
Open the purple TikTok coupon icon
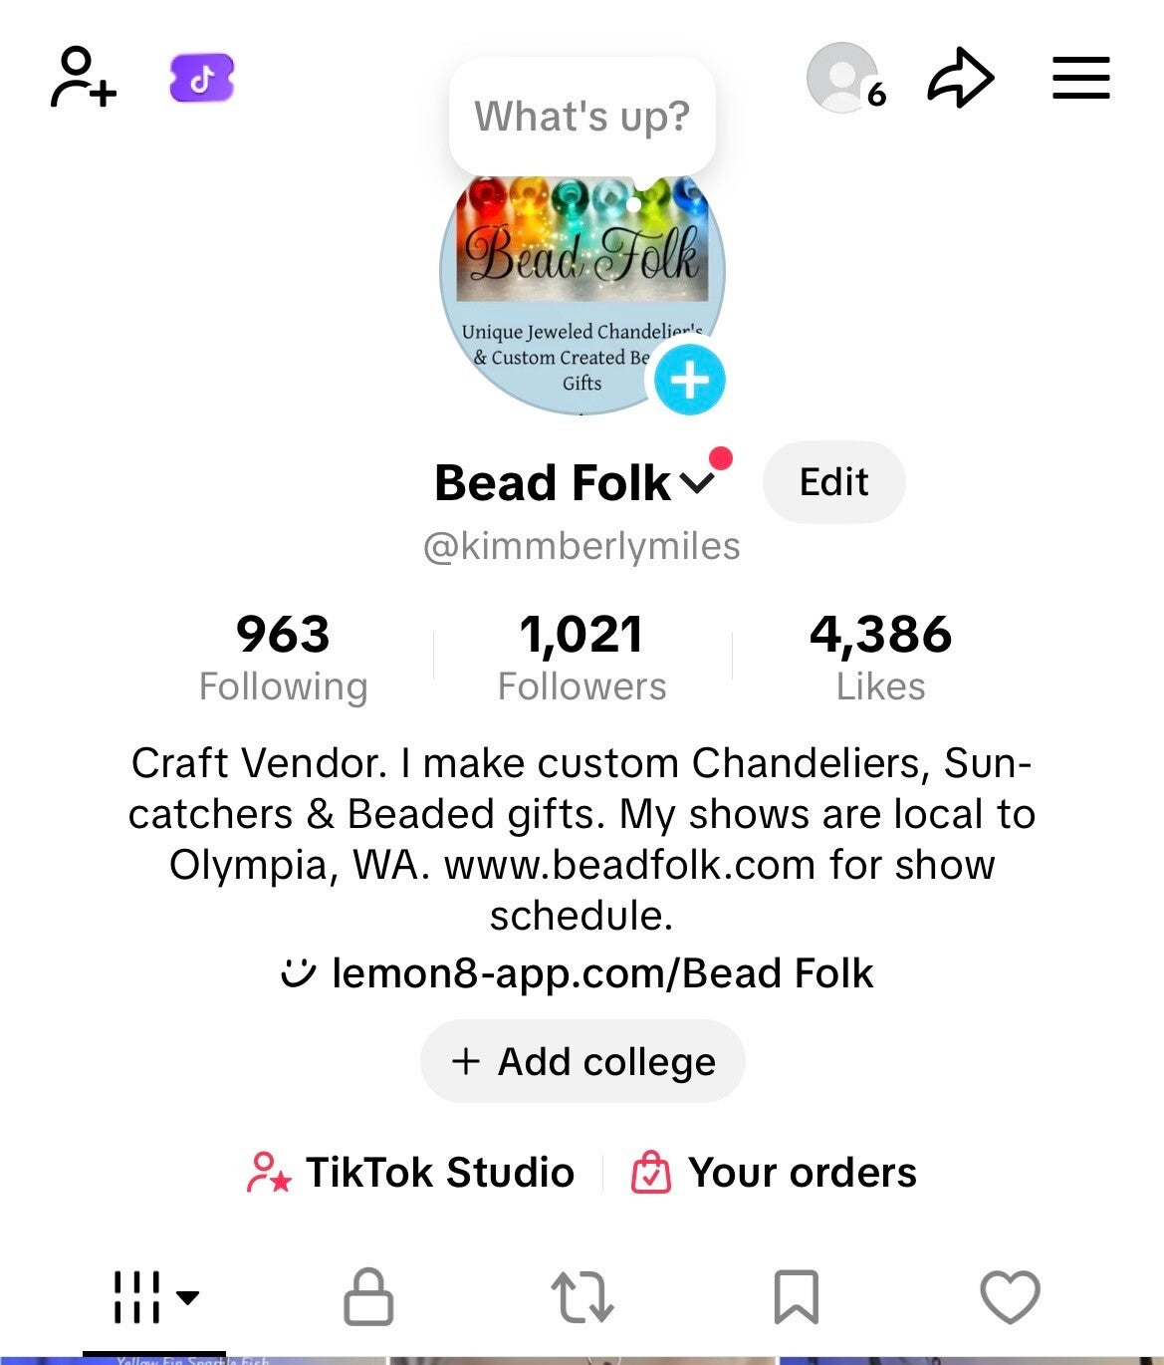(202, 78)
